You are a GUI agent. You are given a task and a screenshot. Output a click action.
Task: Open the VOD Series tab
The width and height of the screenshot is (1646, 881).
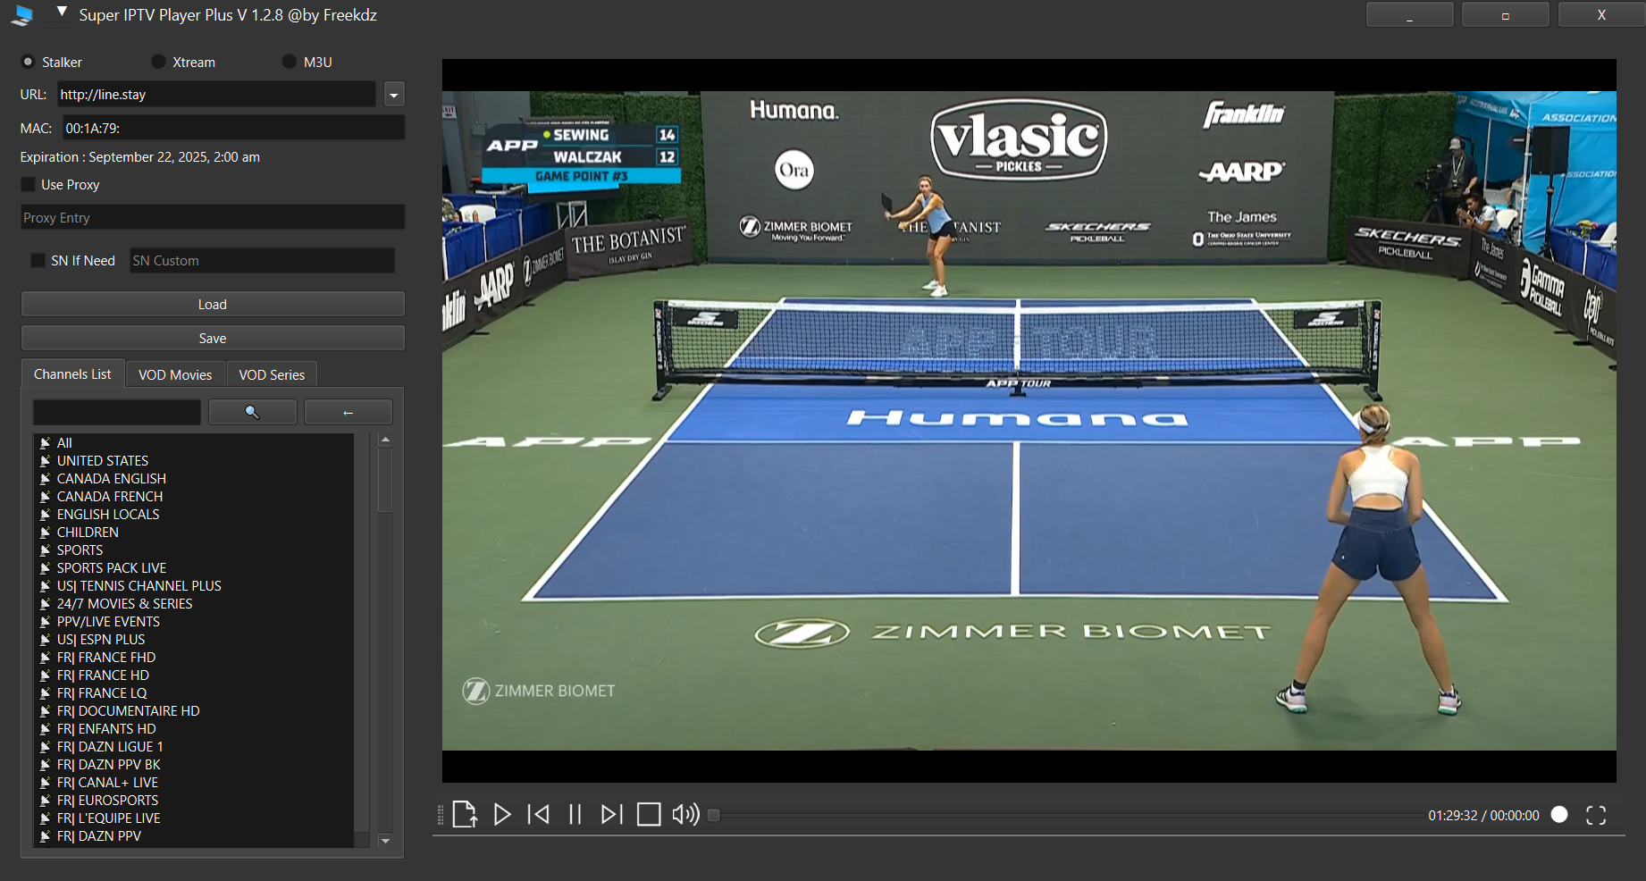pyautogui.click(x=272, y=374)
